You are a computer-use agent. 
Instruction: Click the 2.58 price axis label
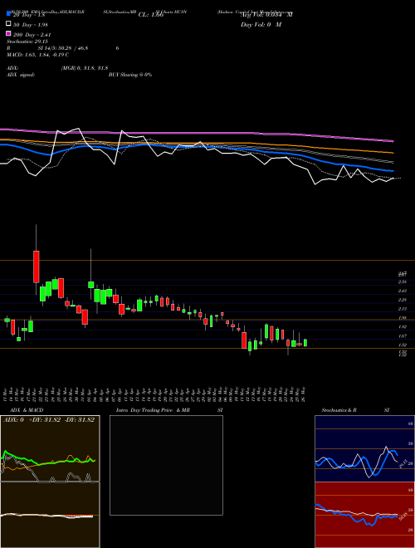coord(402,281)
